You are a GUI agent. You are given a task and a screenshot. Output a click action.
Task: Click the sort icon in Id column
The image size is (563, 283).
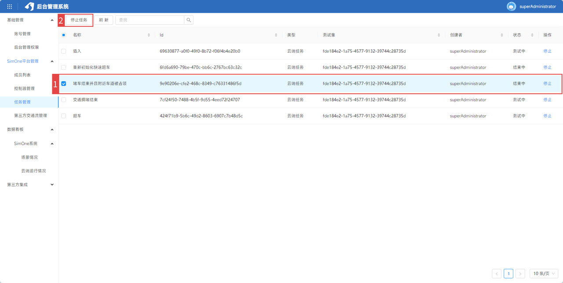coord(276,35)
